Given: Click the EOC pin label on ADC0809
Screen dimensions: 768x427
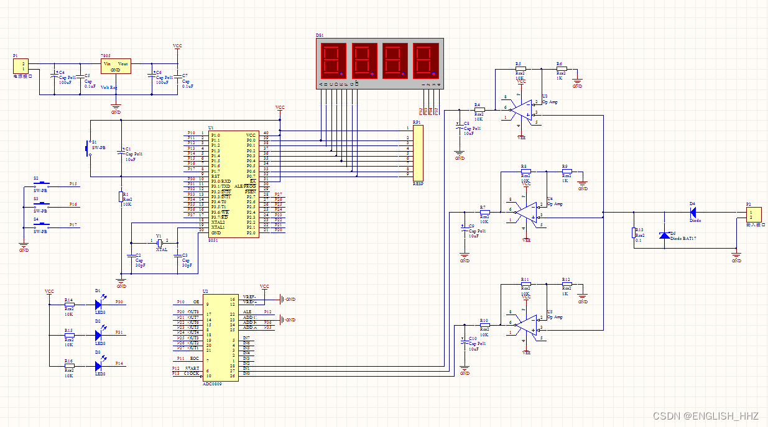Looking at the screenshot, I should pyautogui.click(x=194, y=359).
